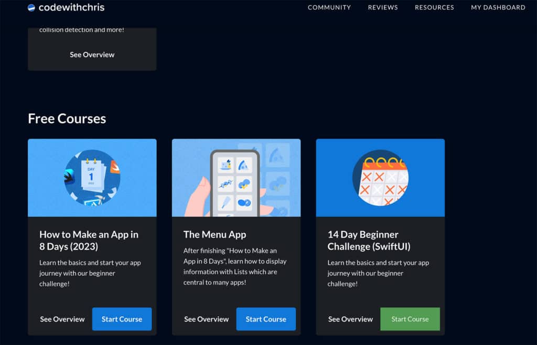This screenshot has height=345, width=537.
Task: Open the RESOURCES menu item
Action: click(x=434, y=7)
